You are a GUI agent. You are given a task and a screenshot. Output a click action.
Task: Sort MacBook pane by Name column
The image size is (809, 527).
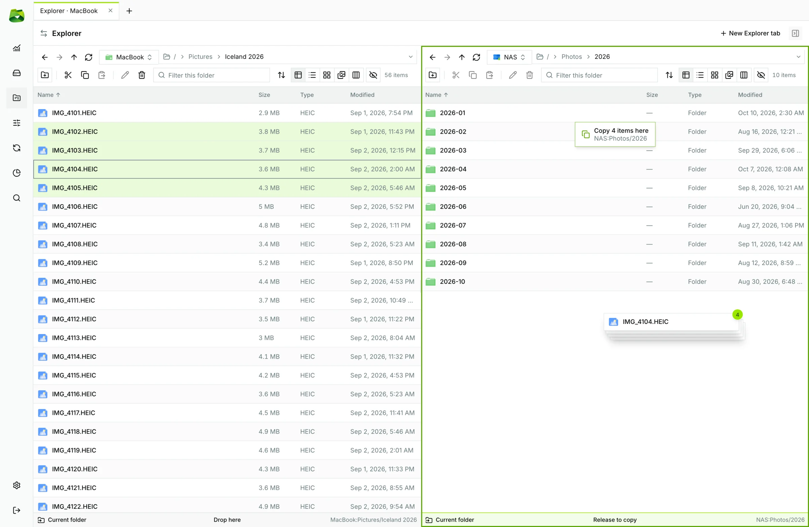(x=49, y=95)
